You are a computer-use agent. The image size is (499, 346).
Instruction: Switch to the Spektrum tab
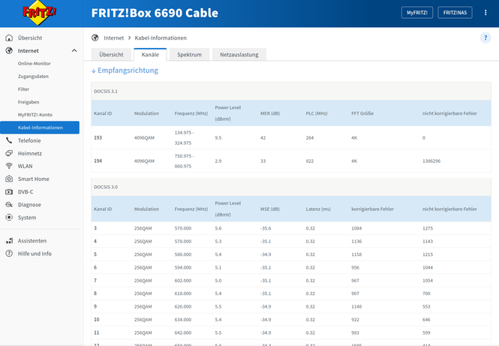(189, 55)
